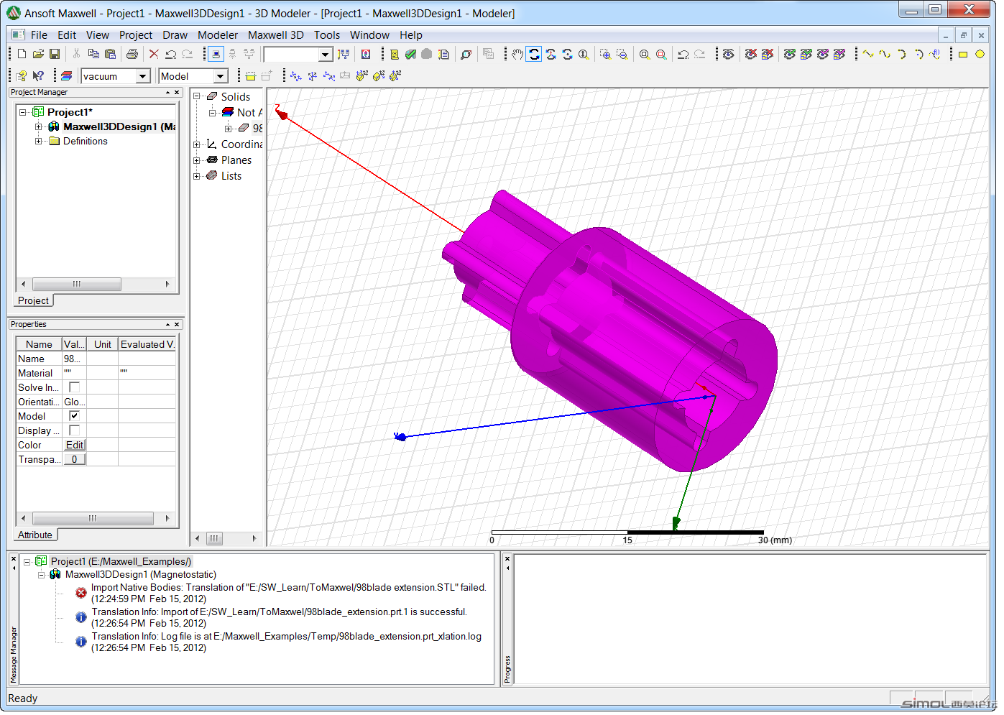Uncheck the Model checkbox in Properties
1004x715 pixels.
(74, 416)
